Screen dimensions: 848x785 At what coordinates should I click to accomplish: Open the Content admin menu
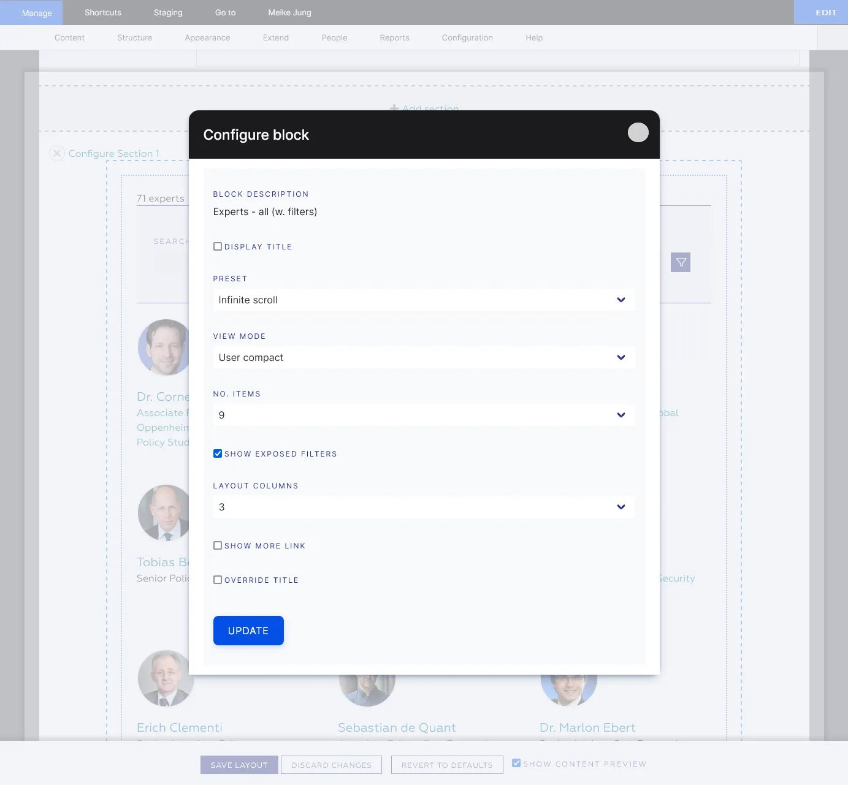point(69,37)
